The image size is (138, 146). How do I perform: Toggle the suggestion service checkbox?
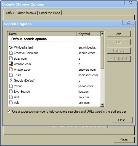(x=9, y=111)
